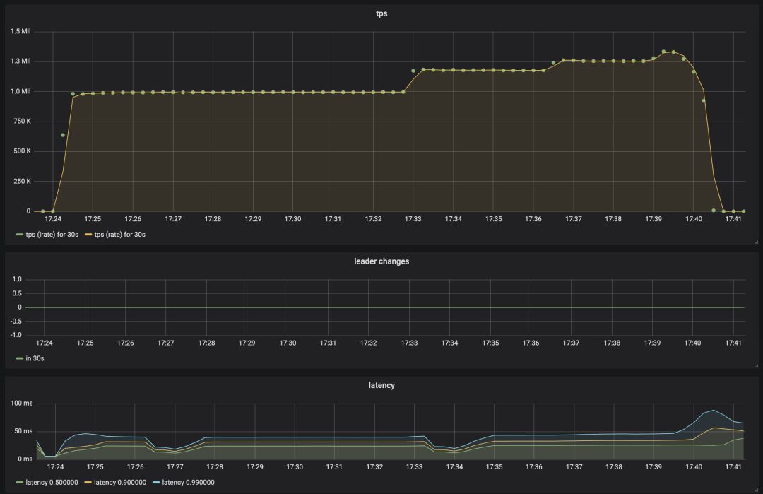This screenshot has height=494, width=763.
Task: Click the yellow icon beside latency 0.900000
Action: coord(88,482)
